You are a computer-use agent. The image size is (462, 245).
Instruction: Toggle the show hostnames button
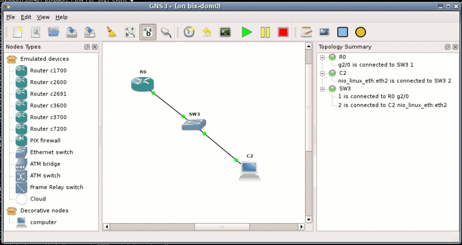148,32
